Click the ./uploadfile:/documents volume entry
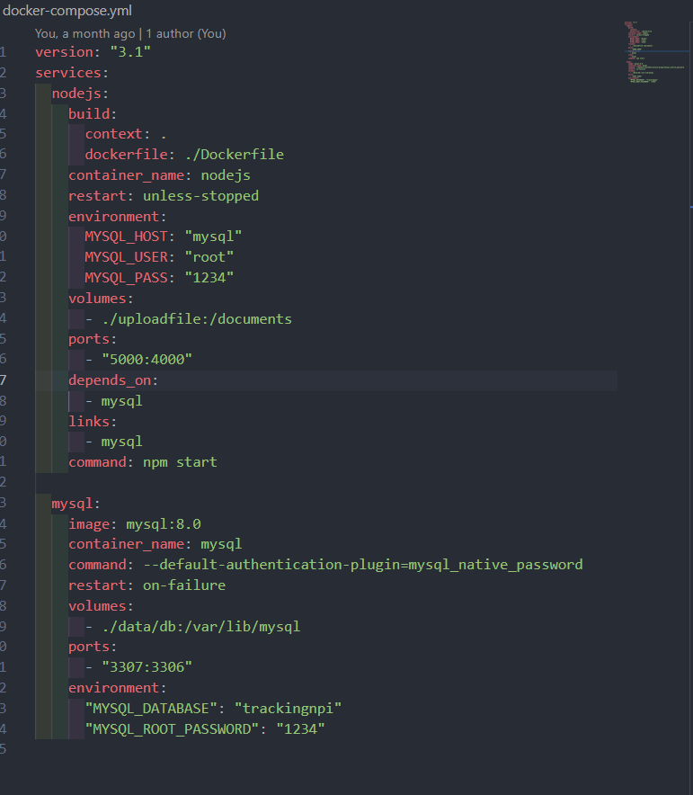 (x=197, y=319)
